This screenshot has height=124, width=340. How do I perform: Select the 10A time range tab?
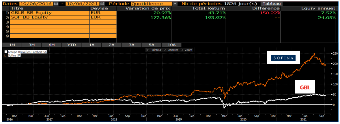[171, 45]
